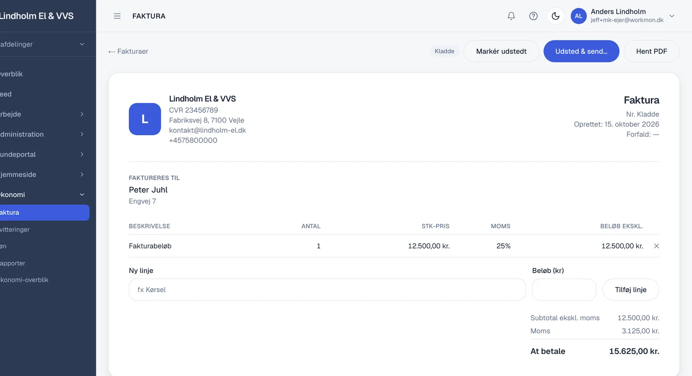Go back to Fakturaer list
692x376 pixels.
point(128,51)
